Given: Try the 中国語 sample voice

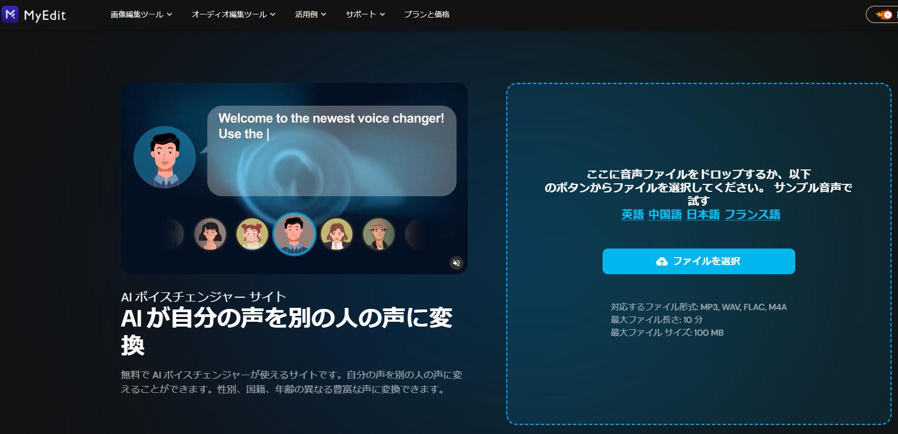Looking at the screenshot, I should (665, 214).
